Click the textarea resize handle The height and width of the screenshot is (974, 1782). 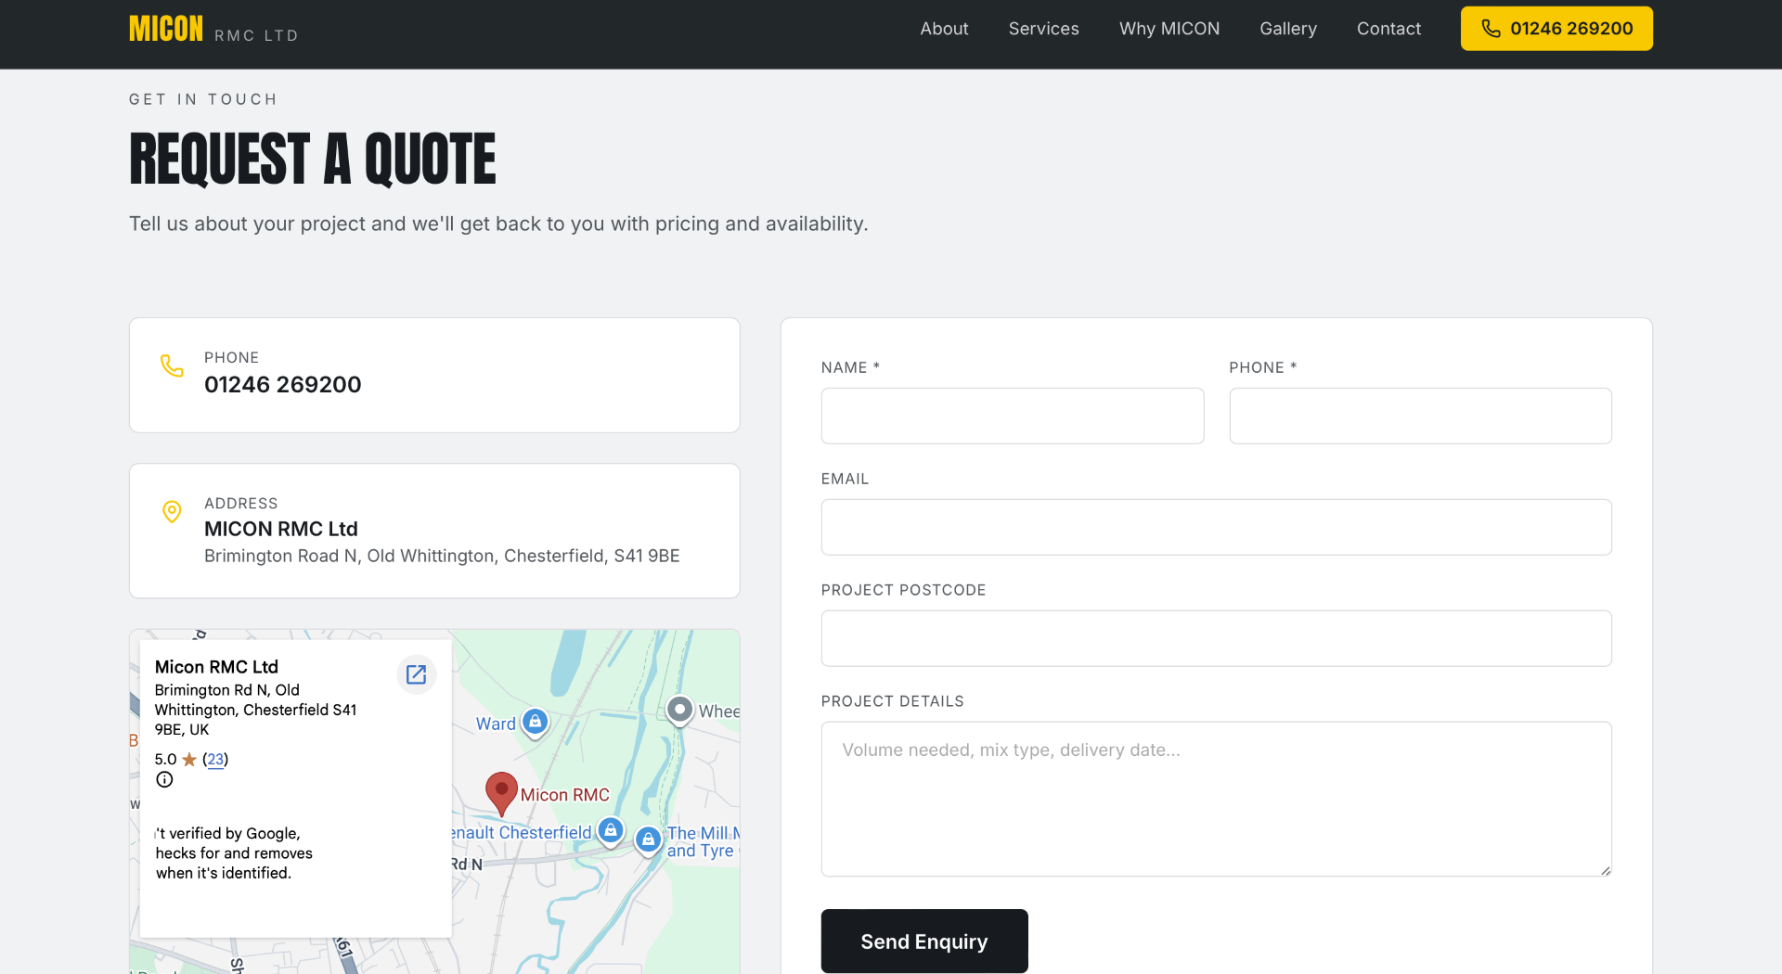[x=1606, y=870]
